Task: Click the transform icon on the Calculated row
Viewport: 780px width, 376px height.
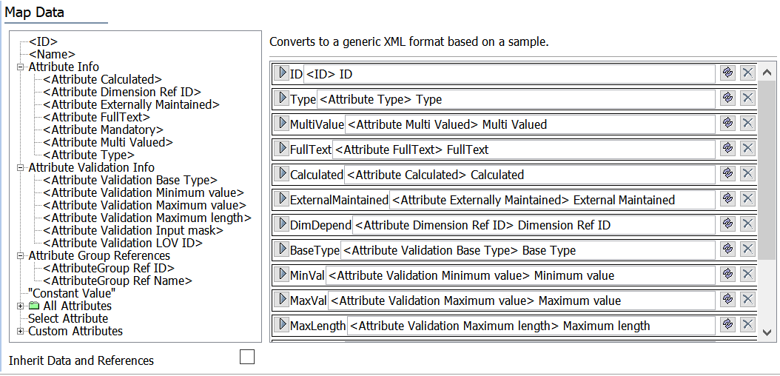Action: coord(727,174)
